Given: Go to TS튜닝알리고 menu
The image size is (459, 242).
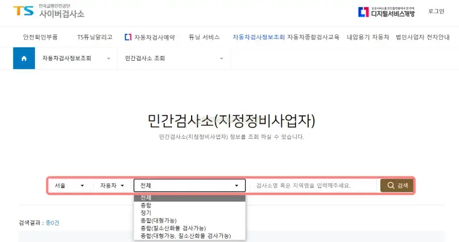Looking at the screenshot, I should pos(95,37).
